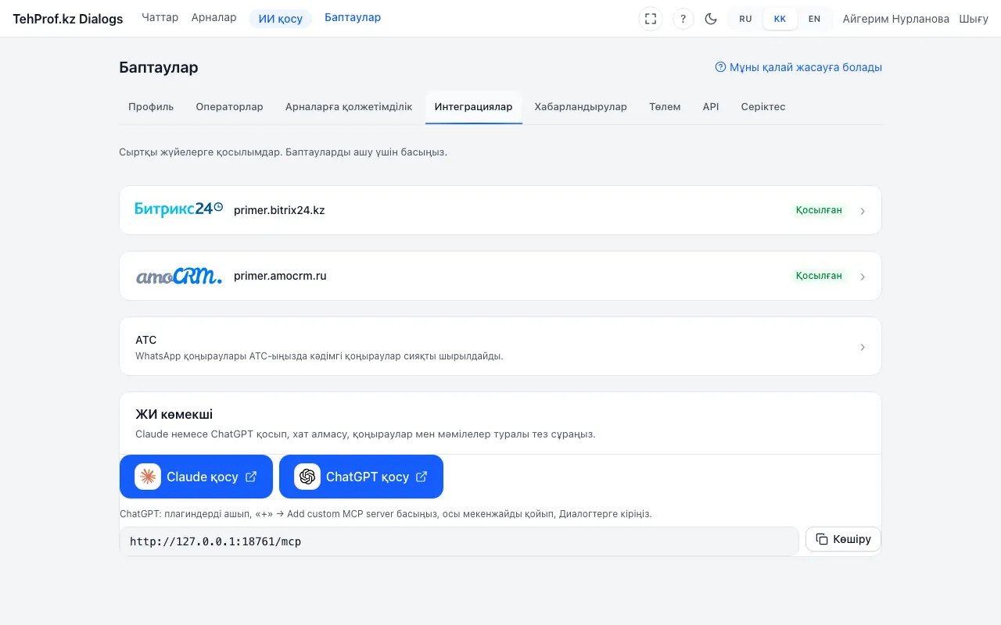Switch language to RU
The width and height of the screenshot is (1001, 625).
tap(745, 19)
